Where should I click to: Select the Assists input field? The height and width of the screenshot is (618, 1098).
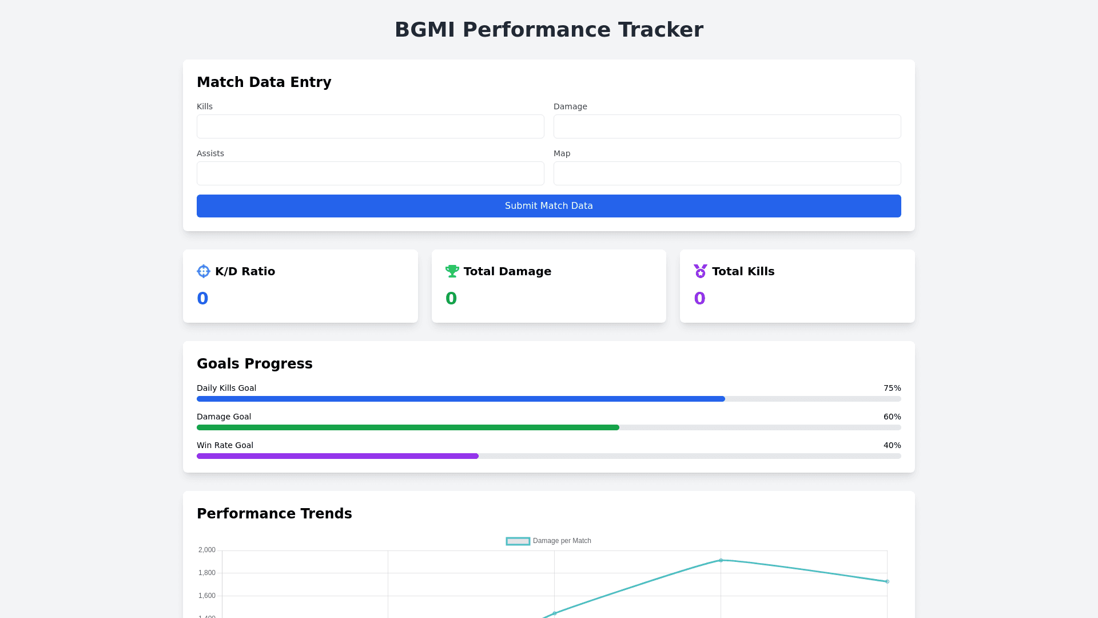coord(371,173)
